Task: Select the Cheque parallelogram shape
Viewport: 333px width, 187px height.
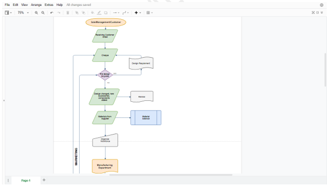Action: pyautogui.click(x=105, y=56)
